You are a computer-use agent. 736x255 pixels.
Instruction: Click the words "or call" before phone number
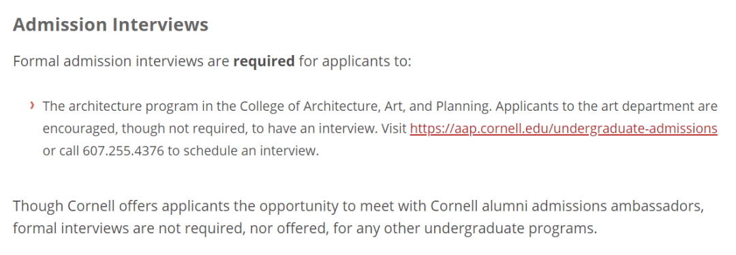[x=61, y=152]
